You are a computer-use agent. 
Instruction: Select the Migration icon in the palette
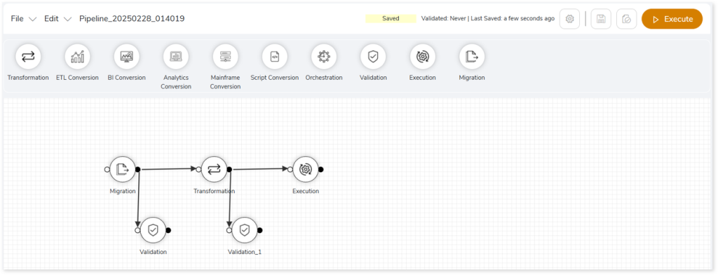point(472,57)
